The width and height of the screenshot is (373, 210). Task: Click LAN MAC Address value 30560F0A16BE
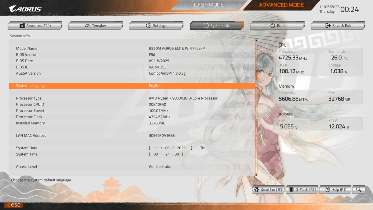point(162,136)
